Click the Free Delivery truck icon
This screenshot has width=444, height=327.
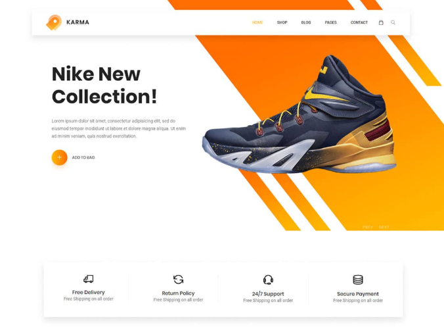pyautogui.click(x=89, y=279)
